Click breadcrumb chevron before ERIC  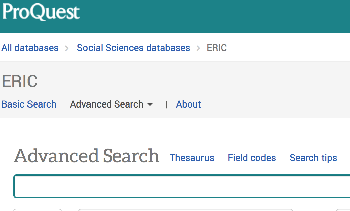pyautogui.click(x=199, y=48)
